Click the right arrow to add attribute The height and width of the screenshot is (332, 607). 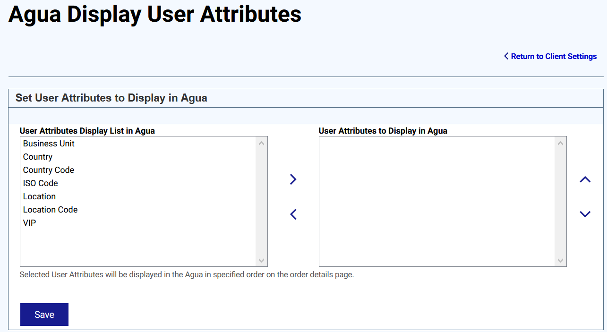(293, 179)
